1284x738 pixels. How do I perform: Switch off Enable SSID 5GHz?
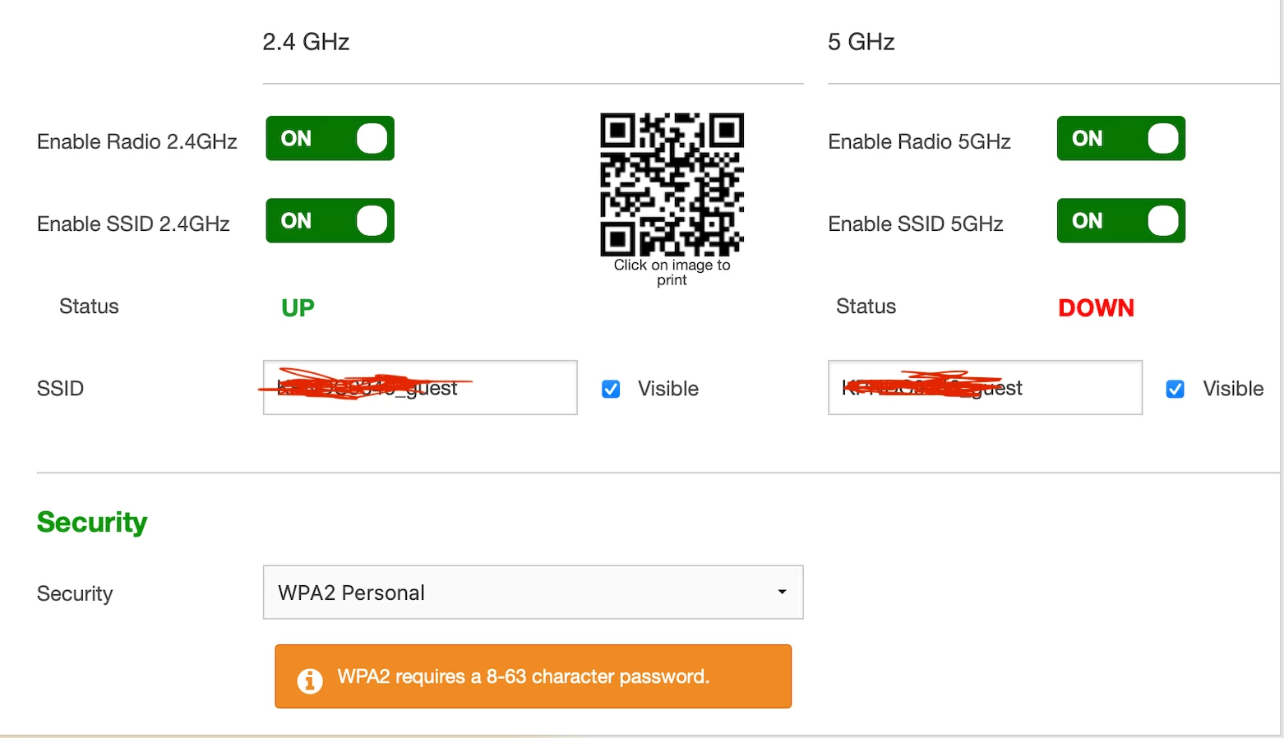tap(1121, 220)
